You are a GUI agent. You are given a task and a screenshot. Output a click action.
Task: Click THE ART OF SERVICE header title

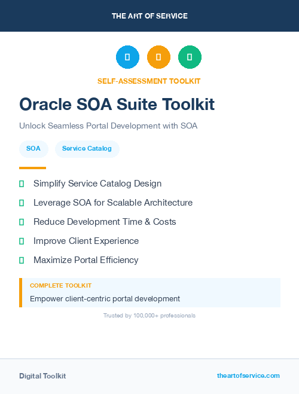(149, 16)
